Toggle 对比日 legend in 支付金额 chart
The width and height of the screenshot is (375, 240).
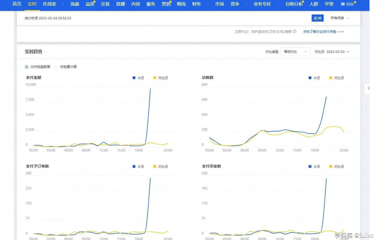coord(161,78)
